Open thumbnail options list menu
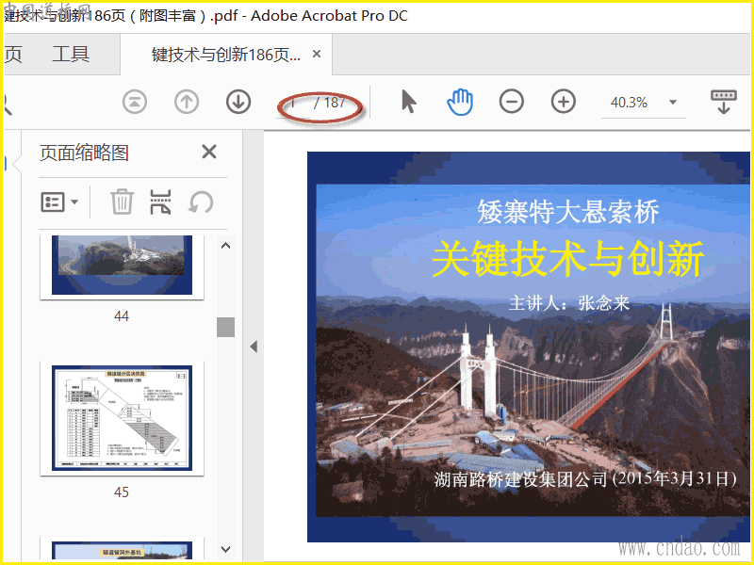This screenshot has width=754, height=565. (59, 202)
